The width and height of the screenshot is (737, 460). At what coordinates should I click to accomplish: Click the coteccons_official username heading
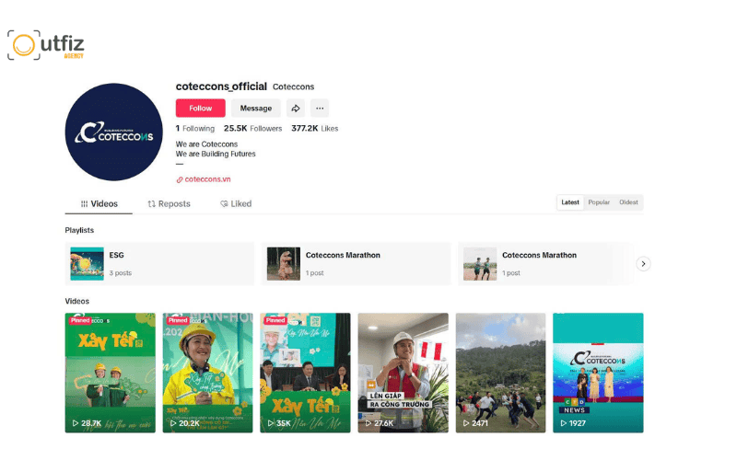tap(221, 86)
